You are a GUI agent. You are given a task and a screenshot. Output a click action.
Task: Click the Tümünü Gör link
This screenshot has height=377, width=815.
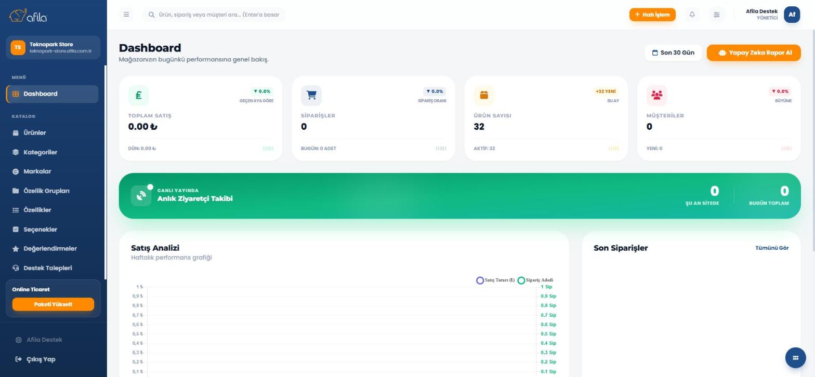pyautogui.click(x=772, y=248)
